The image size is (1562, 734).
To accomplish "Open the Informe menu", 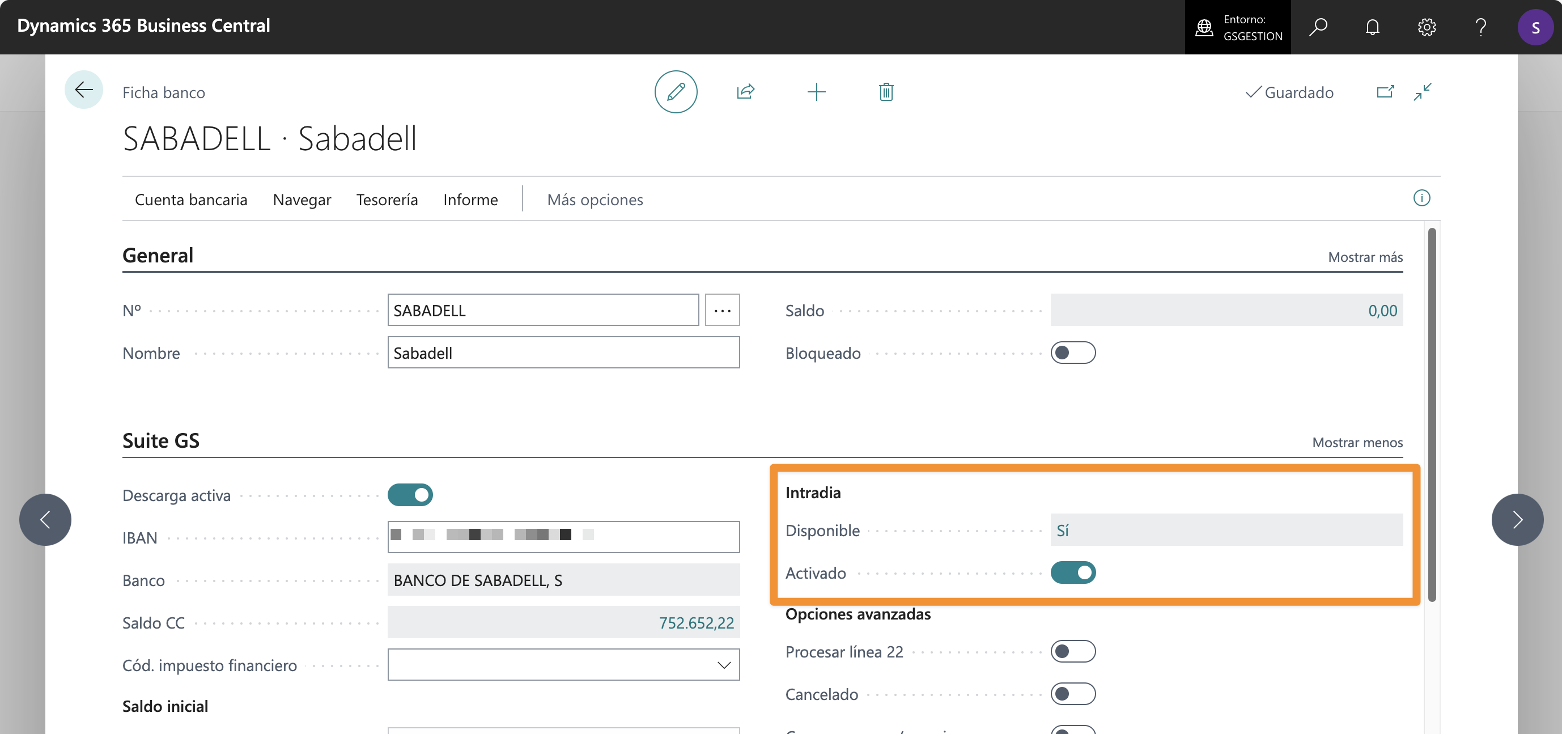I will point(470,200).
